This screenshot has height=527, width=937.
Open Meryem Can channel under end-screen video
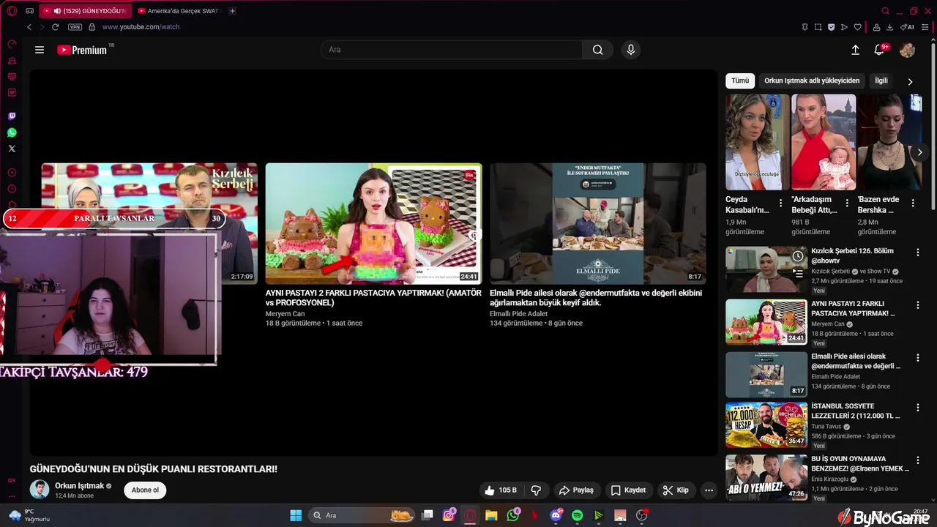[285, 314]
